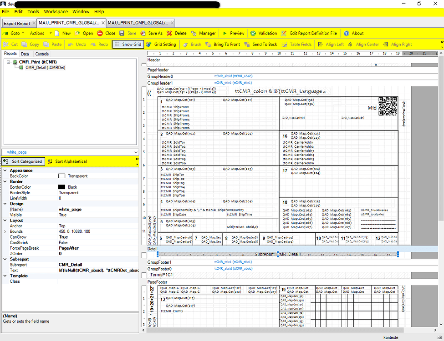Click the Open report icon
The image size is (444, 341).
(77, 33)
